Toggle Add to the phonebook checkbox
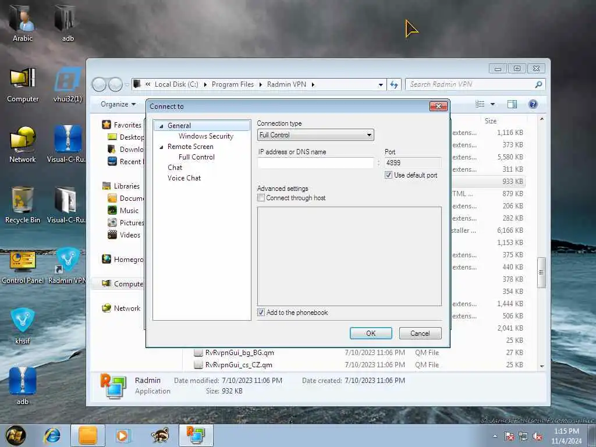 coord(261,313)
